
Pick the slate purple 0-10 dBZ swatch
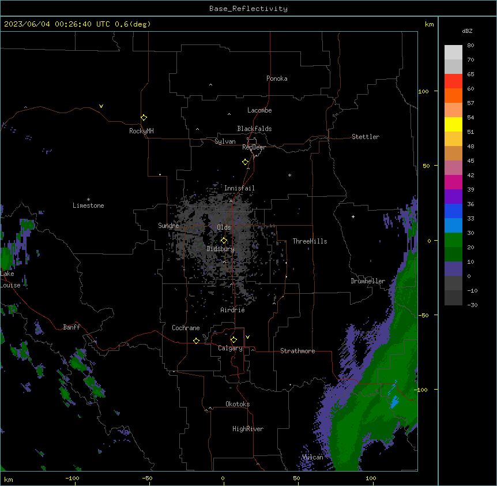coord(453,269)
